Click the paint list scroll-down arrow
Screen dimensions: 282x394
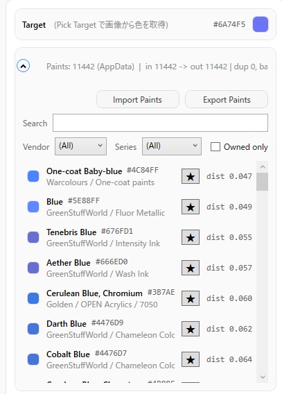coord(263,377)
